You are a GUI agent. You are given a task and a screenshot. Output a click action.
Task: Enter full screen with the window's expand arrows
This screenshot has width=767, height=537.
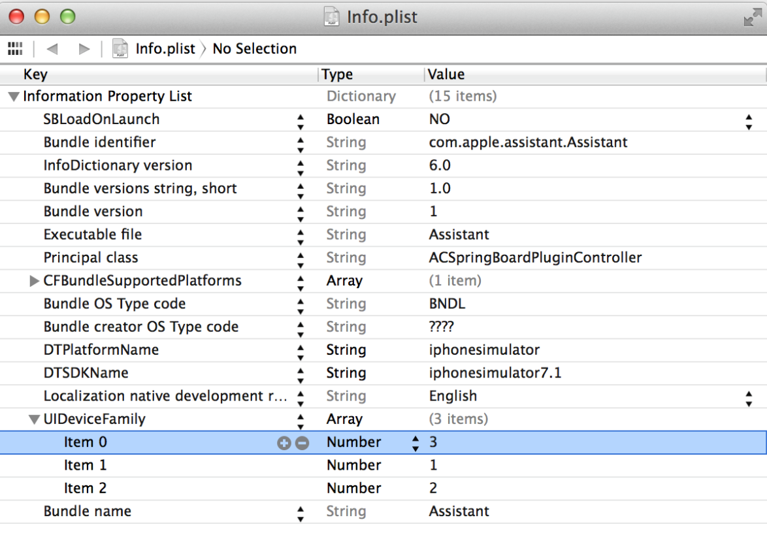pos(752,18)
